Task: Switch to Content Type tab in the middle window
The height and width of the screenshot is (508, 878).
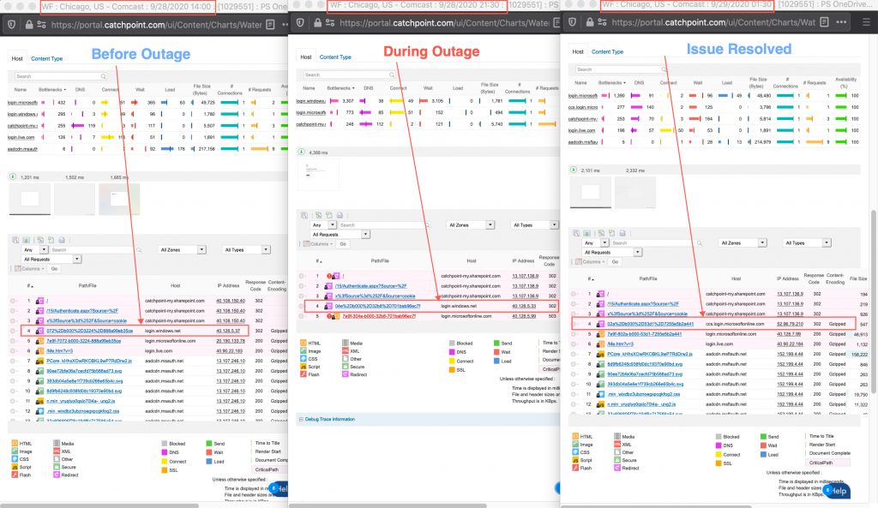Action: point(335,57)
